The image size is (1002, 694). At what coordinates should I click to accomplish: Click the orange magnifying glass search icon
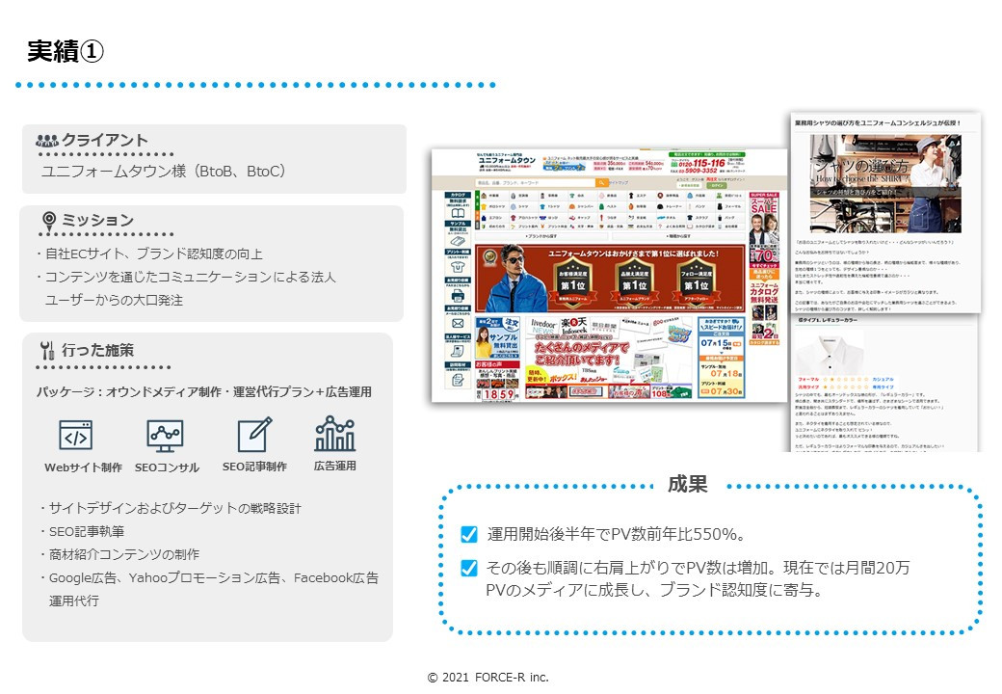pos(600,182)
